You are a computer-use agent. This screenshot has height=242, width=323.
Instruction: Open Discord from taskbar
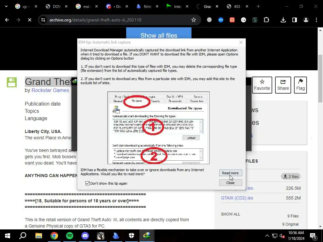point(85,236)
